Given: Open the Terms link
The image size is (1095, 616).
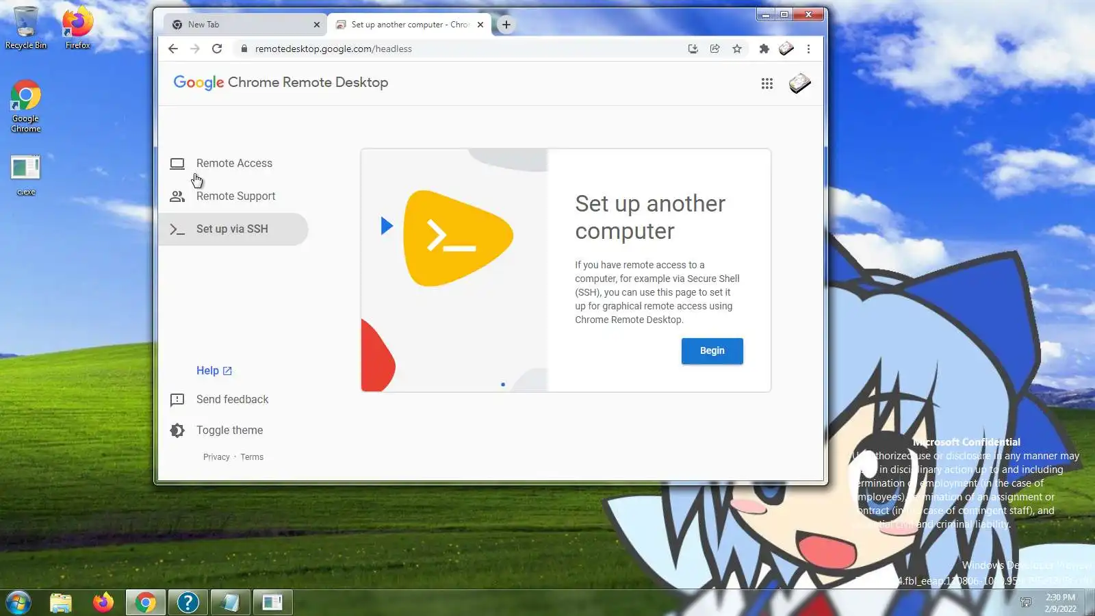Looking at the screenshot, I should point(252,457).
